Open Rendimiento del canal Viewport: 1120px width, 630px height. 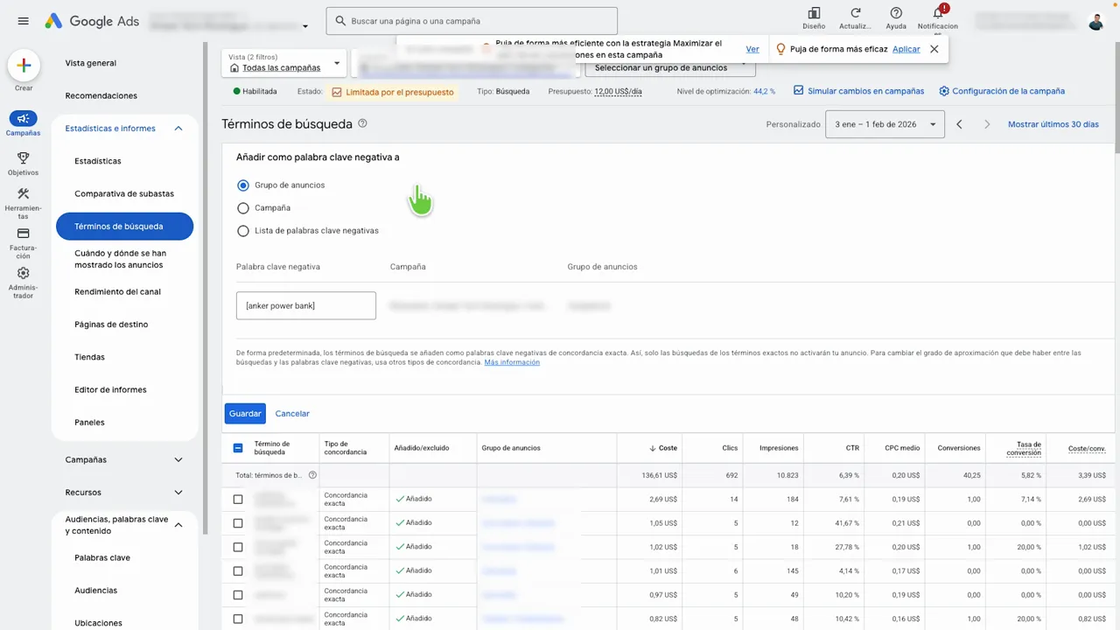[x=117, y=291]
